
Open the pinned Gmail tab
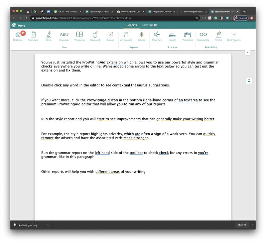[x=28, y=12]
